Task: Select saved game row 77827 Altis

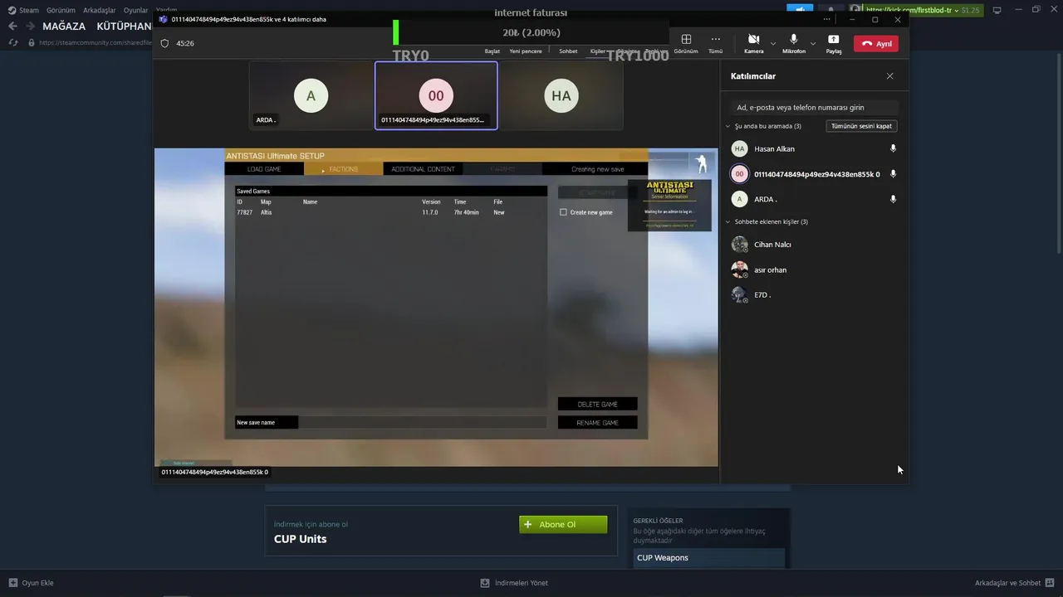Action: coord(390,212)
